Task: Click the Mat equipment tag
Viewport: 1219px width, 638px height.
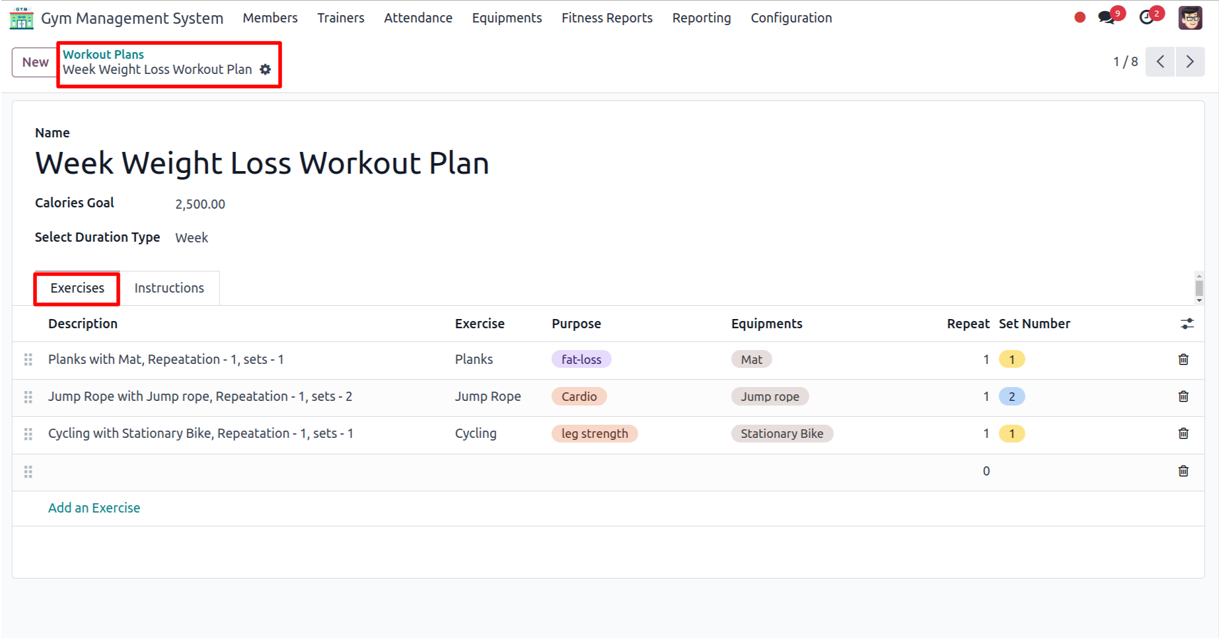Action: point(751,359)
